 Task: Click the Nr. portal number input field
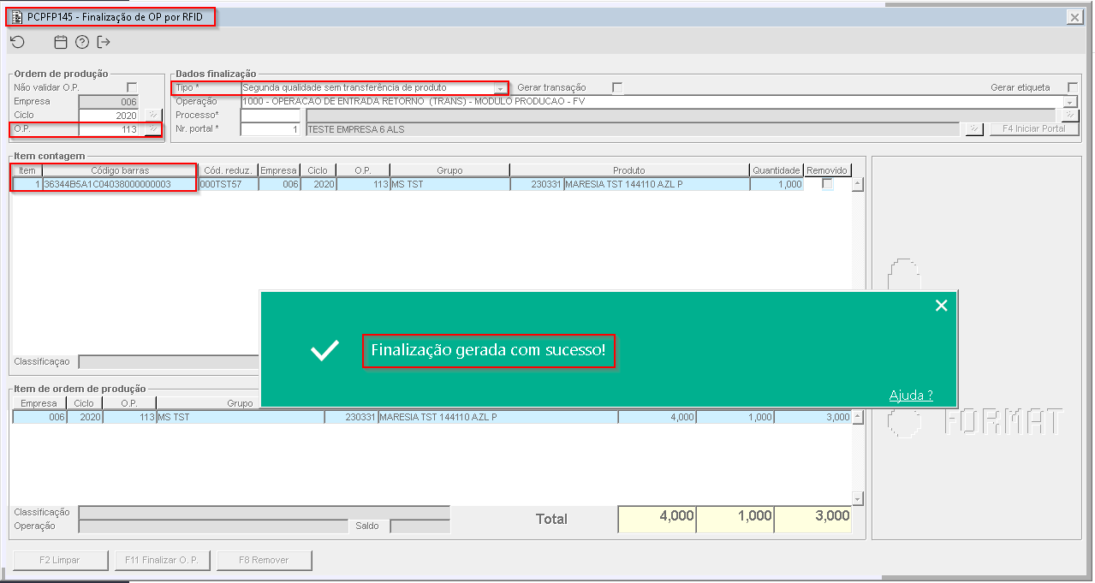(271, 129)
